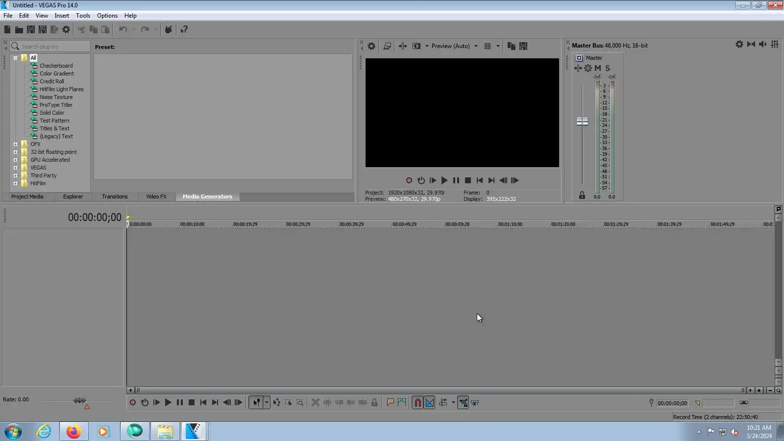Click Record in the timeline transport bar
The height and width of the screenshot is (441, 784).
(133, 403)
